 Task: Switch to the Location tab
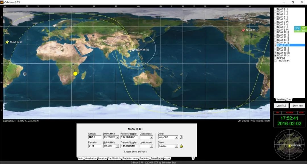[102, 158]
